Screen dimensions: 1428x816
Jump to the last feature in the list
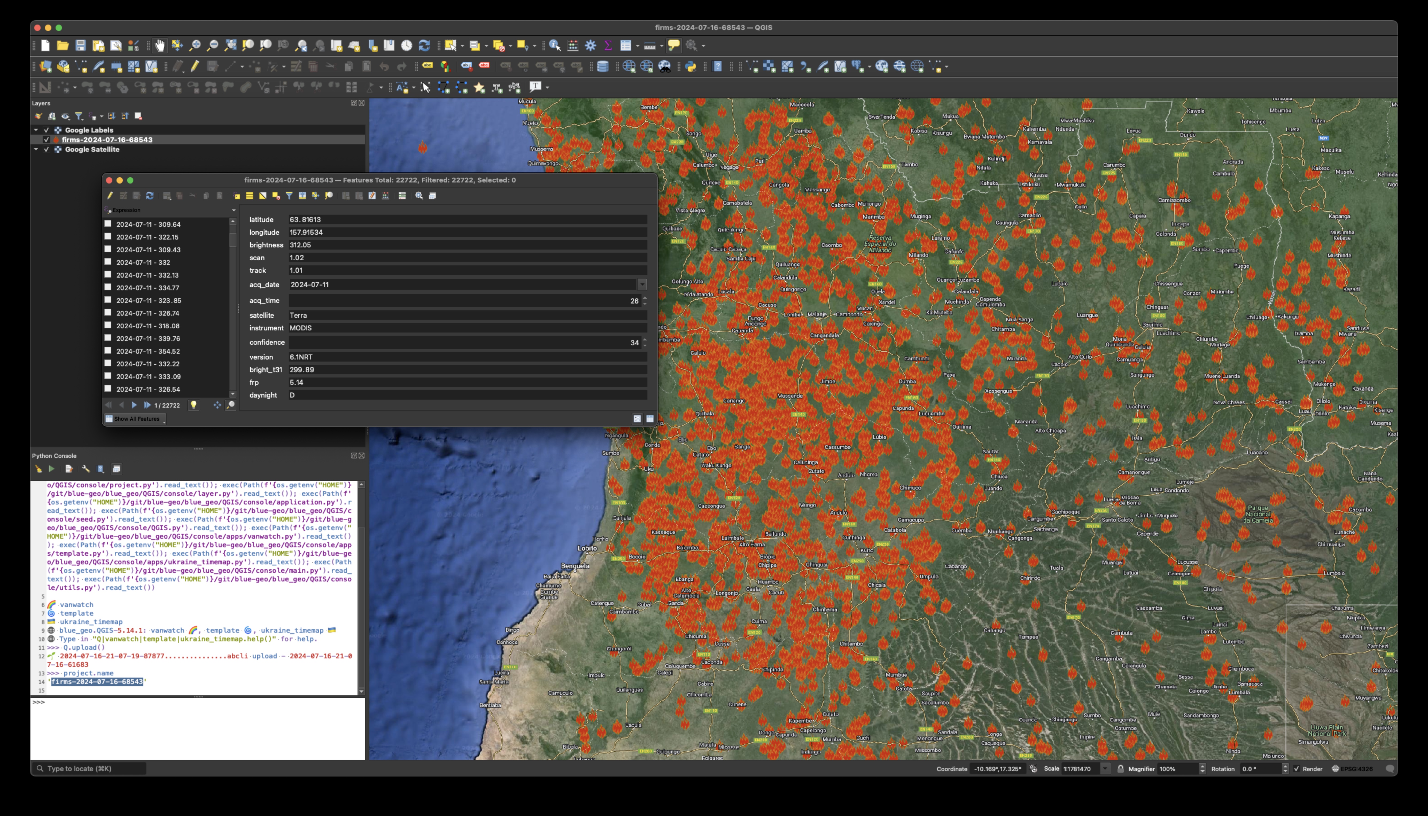click(x=147, y=405)
